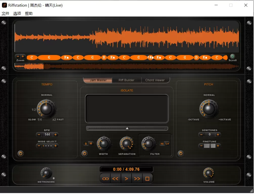Increase BPM with the plus button

click(x=56, y=135)
